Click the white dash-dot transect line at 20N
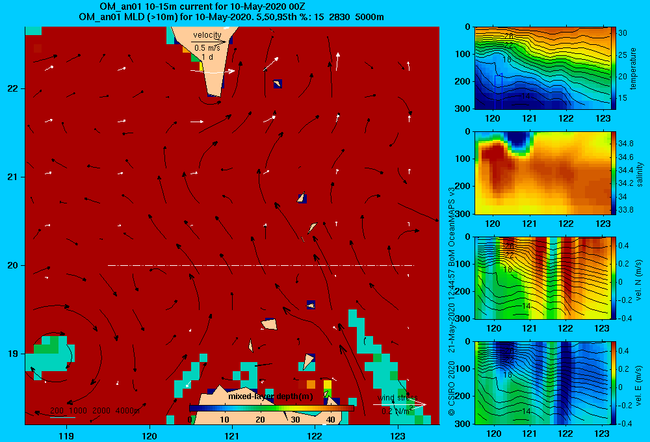 tap(261, 265)
